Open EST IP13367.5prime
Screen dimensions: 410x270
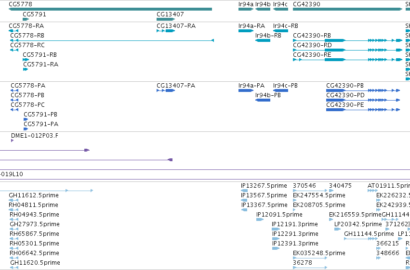coord(244,210)
